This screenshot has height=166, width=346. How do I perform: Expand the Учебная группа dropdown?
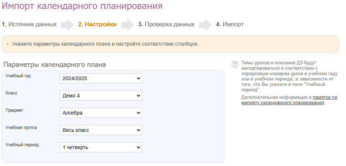(101, 130)
